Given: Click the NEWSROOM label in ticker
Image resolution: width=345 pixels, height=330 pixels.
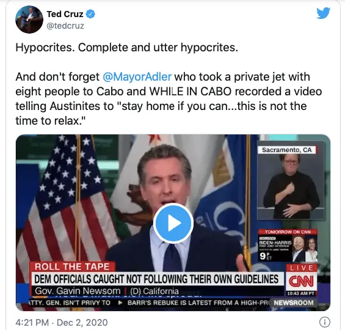Looking at the screenshot, I should coord(294,302).
